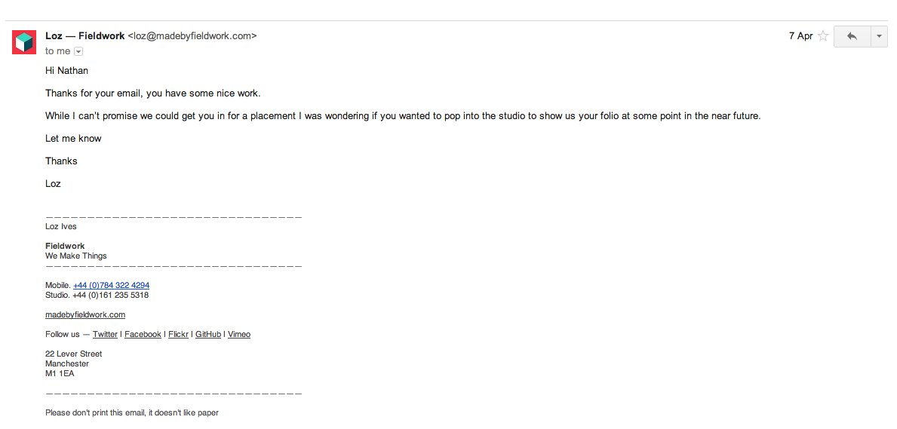Star this email from Loz
Image resolution: width=897 pixels, height=429 pixels.
coord(823,36)
